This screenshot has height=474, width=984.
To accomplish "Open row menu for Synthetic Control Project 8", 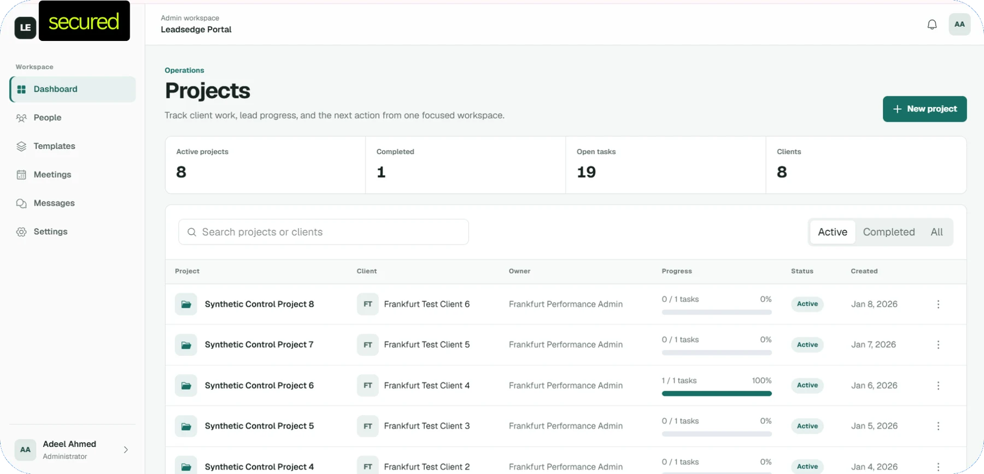I will 938,304.
